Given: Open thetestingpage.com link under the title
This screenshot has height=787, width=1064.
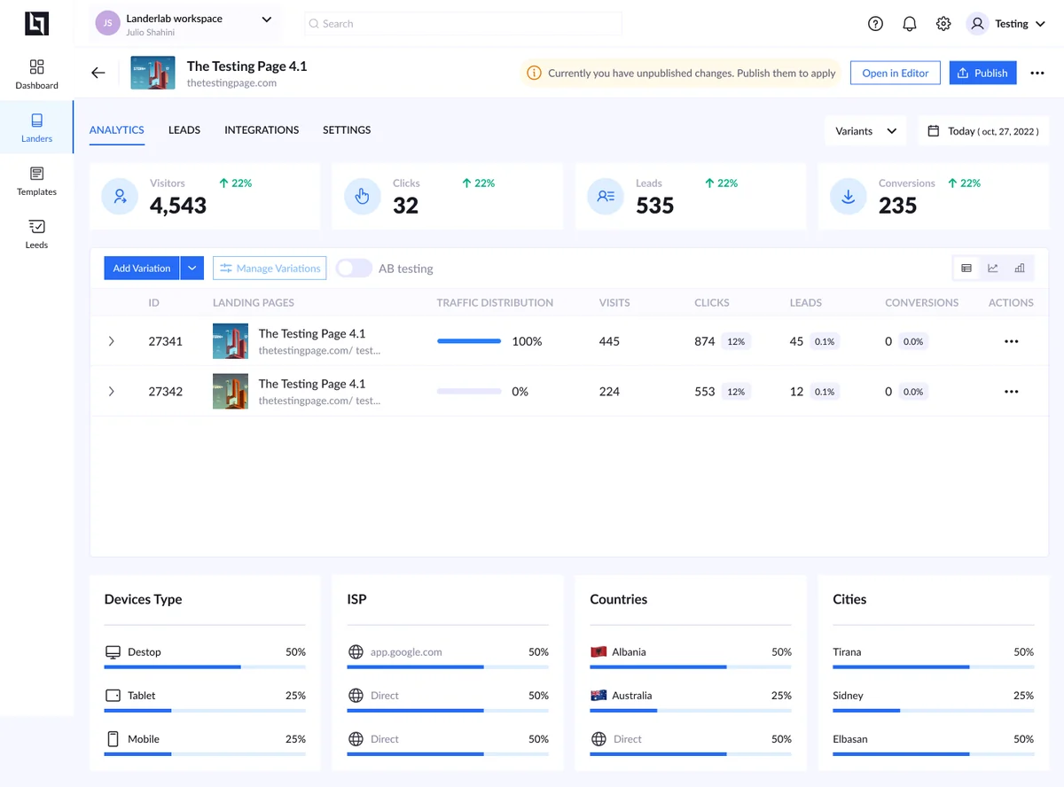Looking at the screenshot, I should click(x=231, y=82).
